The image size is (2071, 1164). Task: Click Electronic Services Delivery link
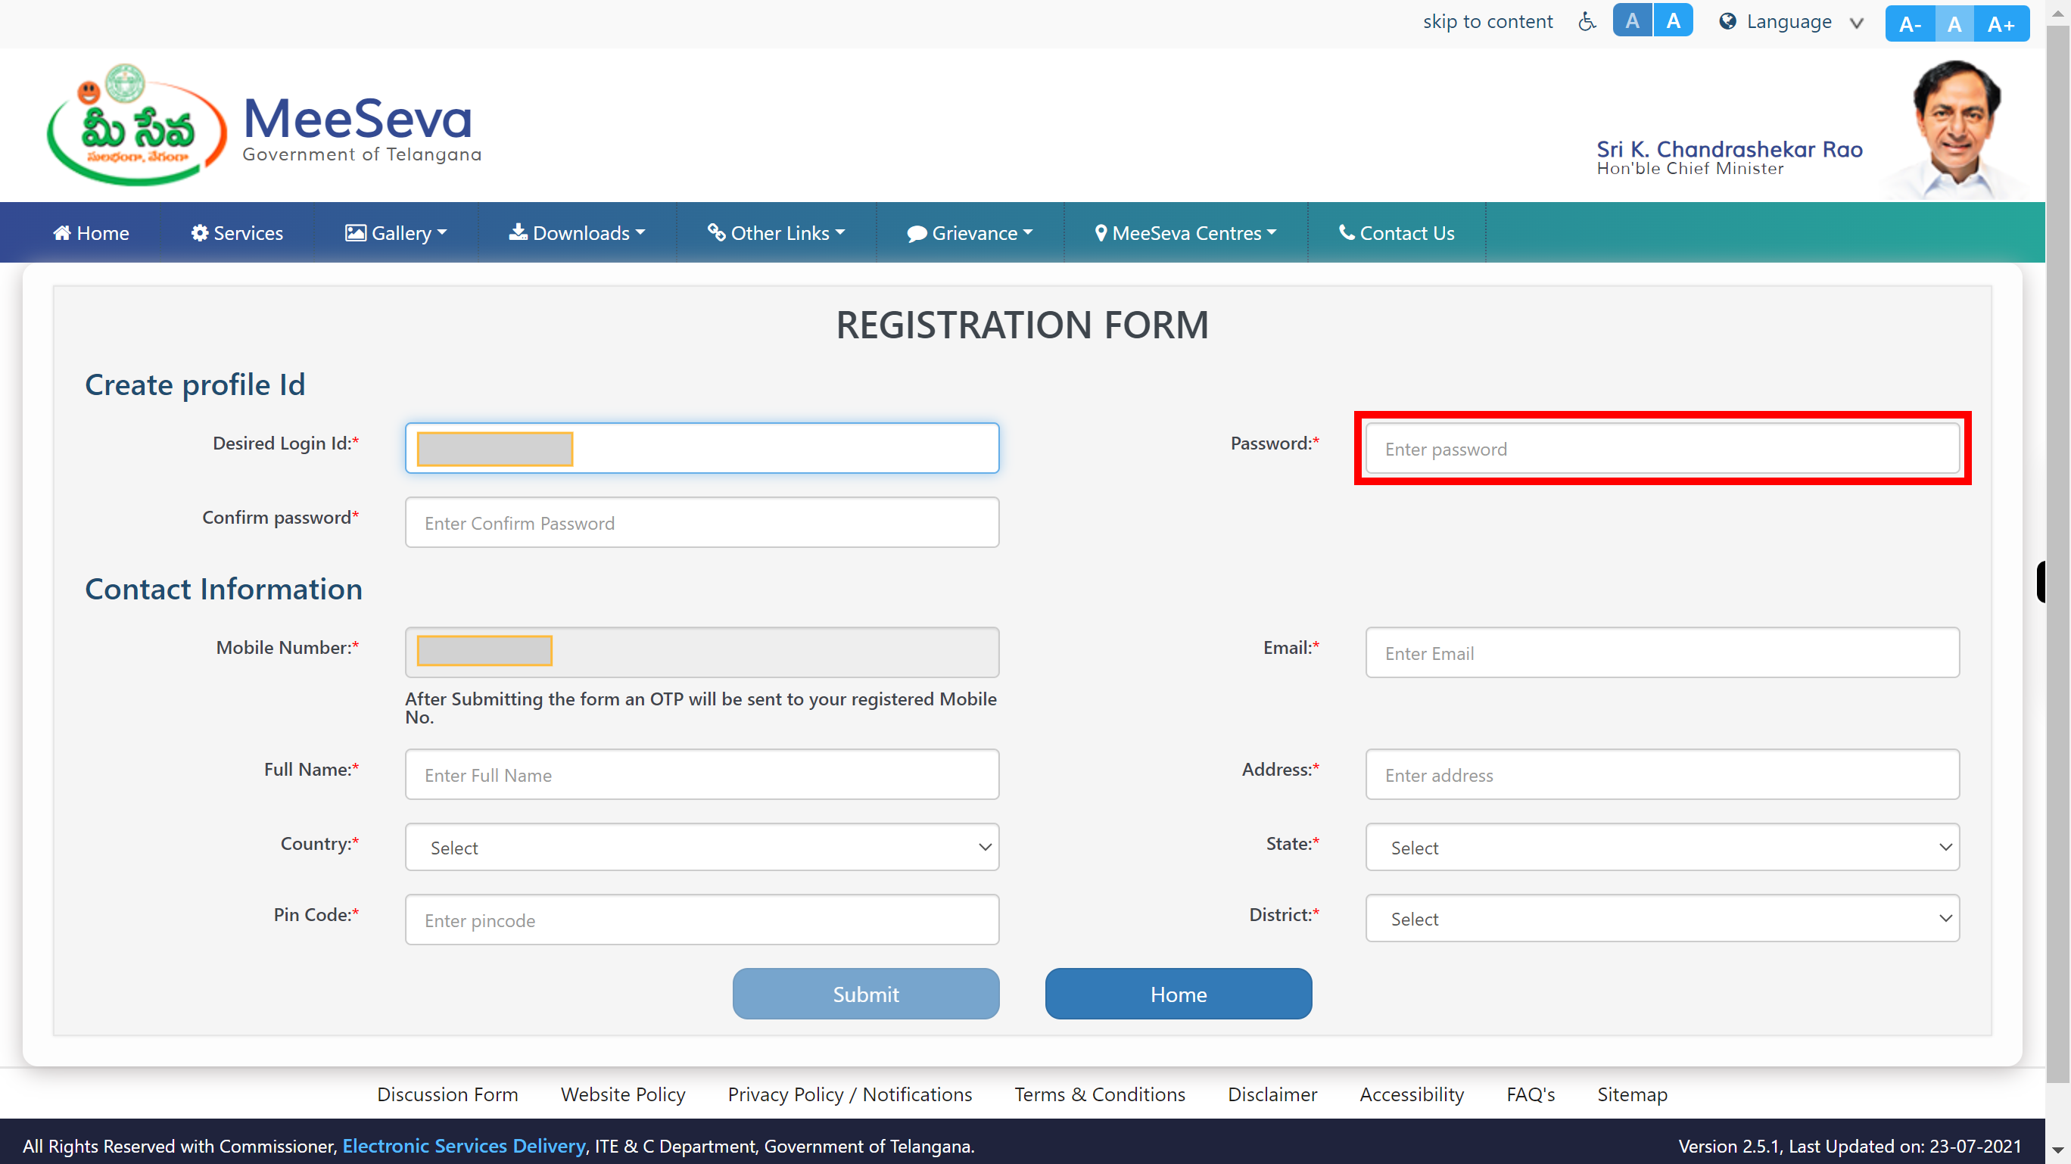tap(464, 1146)
